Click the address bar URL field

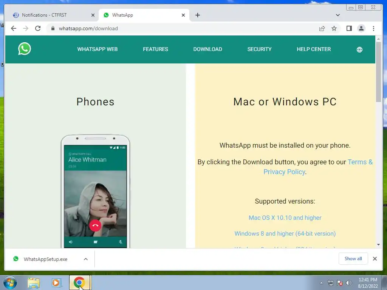(x=182, y=28)
